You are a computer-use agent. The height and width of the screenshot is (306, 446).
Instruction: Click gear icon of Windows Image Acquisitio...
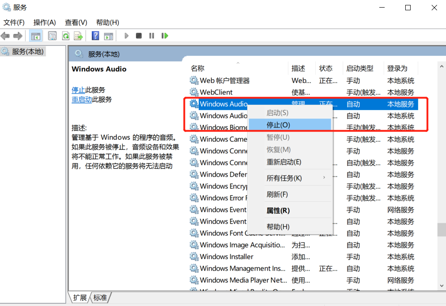194,245
